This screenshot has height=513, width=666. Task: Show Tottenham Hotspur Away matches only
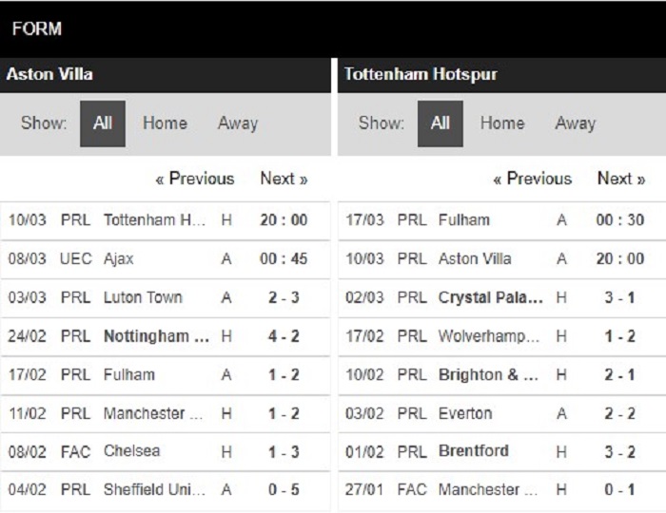click(575, 123)
